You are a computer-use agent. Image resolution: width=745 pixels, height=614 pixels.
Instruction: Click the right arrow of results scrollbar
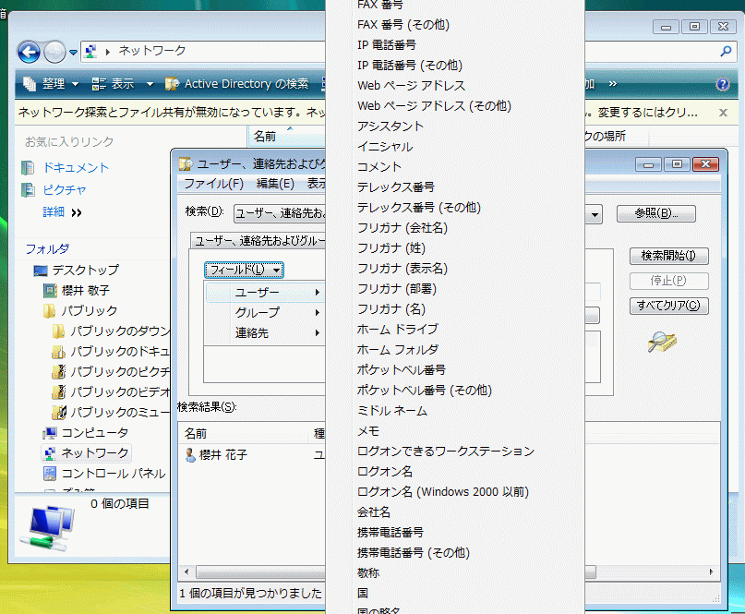click(711, 572)
